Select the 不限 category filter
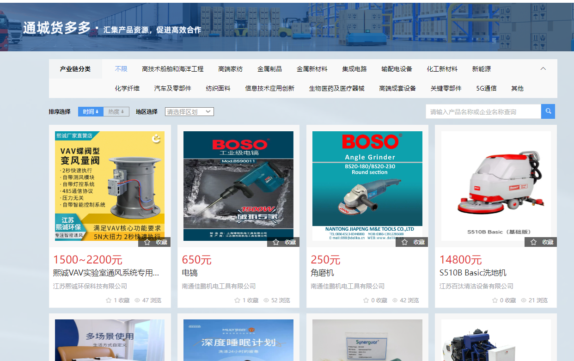The width and height of the screenshot is (574, 361). [x=121, y=69]
